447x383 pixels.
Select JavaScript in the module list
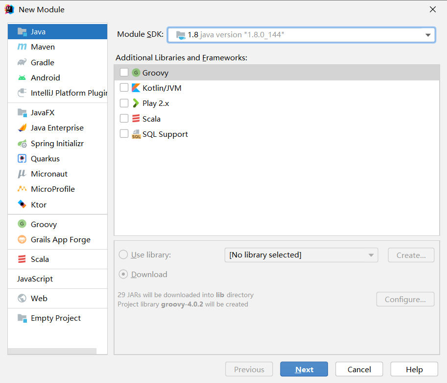pos(58,279)
